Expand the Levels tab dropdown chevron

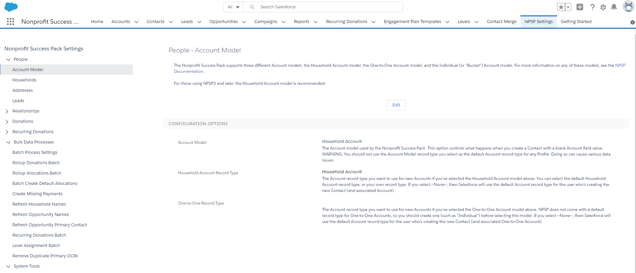click(476, 22)
